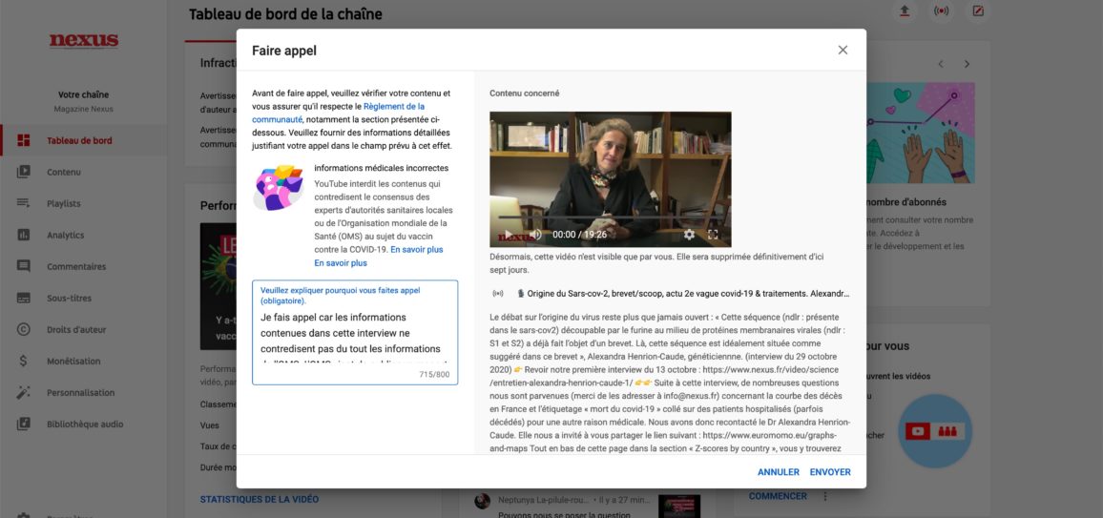Click the Faire appel dialog title
This screenshot has width=1103, height=518.
click(x=284, y=51)
